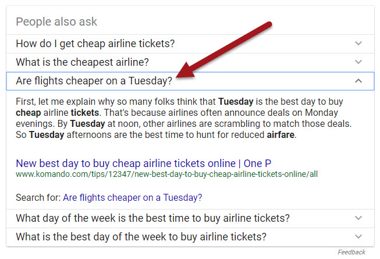380x259 pixels.
Task: Open question 'What day of the week is the best time'
Action: click(152, 218)
